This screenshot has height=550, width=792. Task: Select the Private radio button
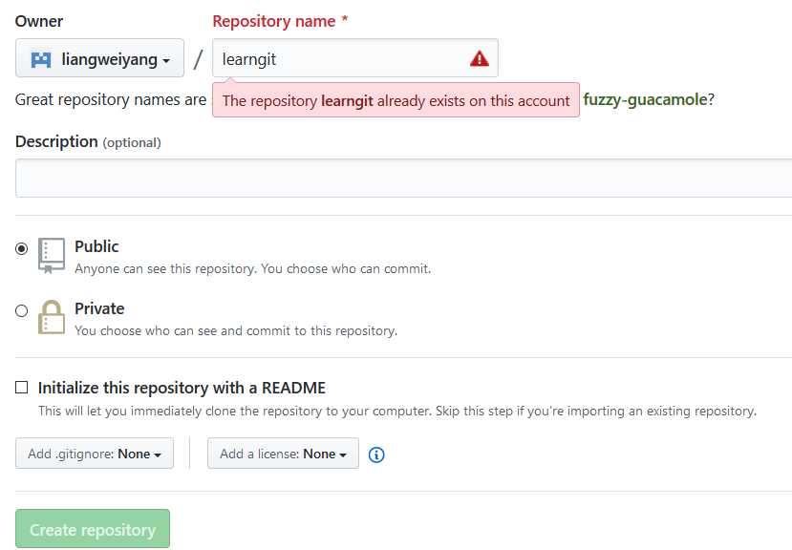tap(22, 310)
